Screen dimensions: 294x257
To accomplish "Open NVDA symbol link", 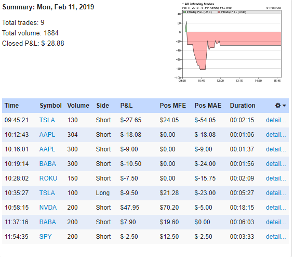I will 48,208.
